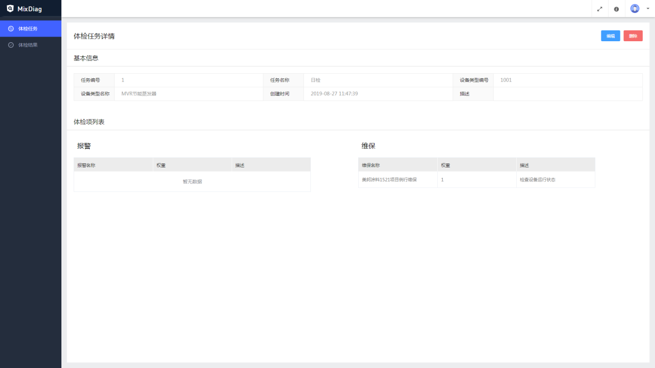Click the 体检任务 sidebar icon
This screenshot has width=655, height=368.
pyautogui.click(x=11, y=28)
